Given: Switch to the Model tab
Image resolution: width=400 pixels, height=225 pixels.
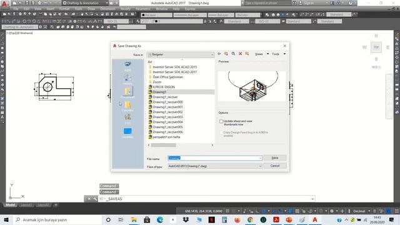Looking at the screenshot, I should 11,205.
